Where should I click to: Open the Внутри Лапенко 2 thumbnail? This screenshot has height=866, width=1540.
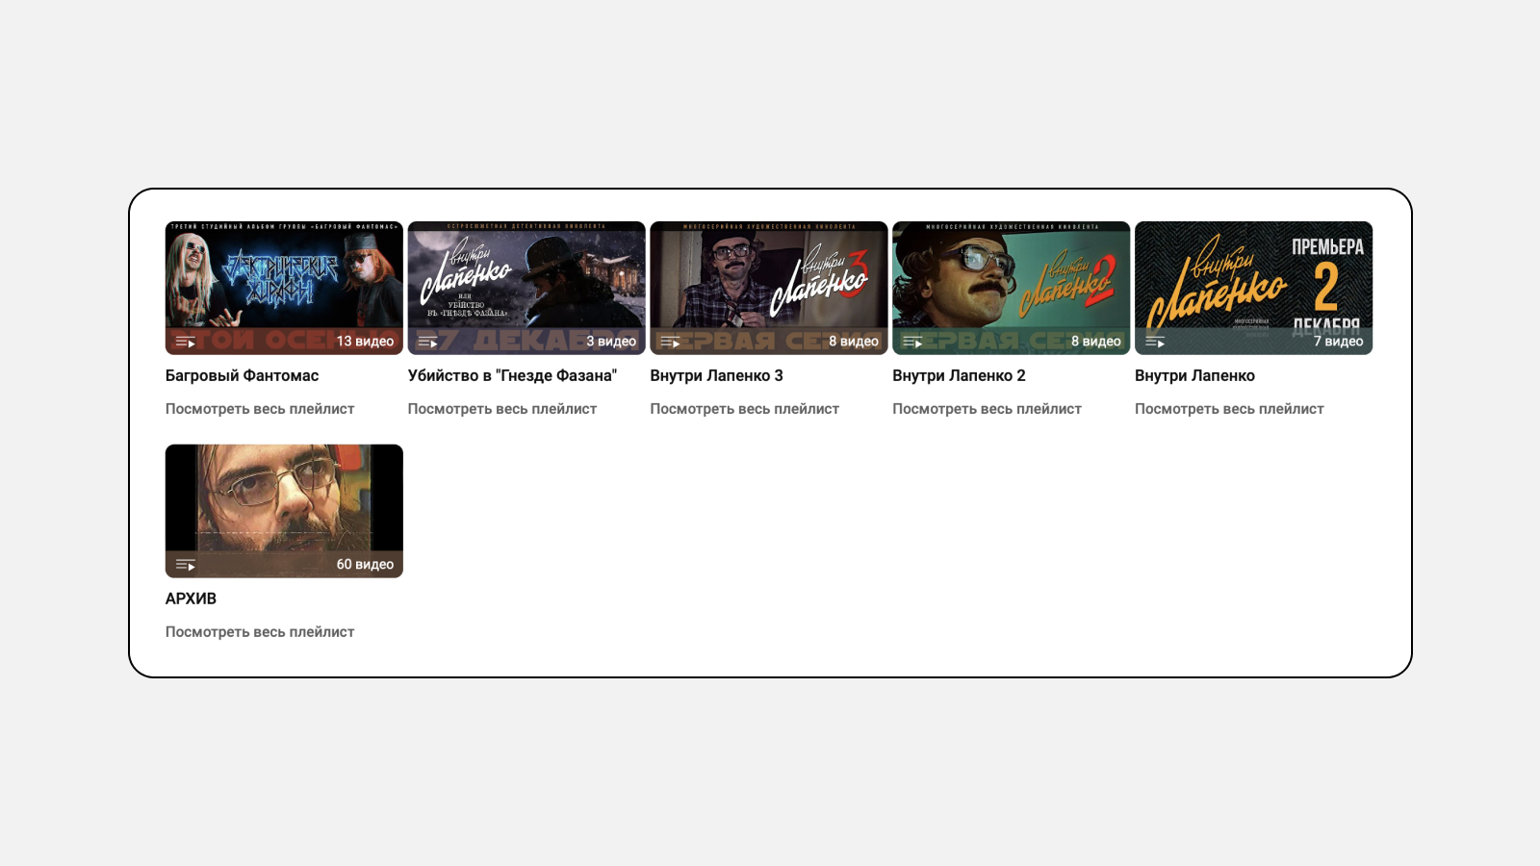1012,288
